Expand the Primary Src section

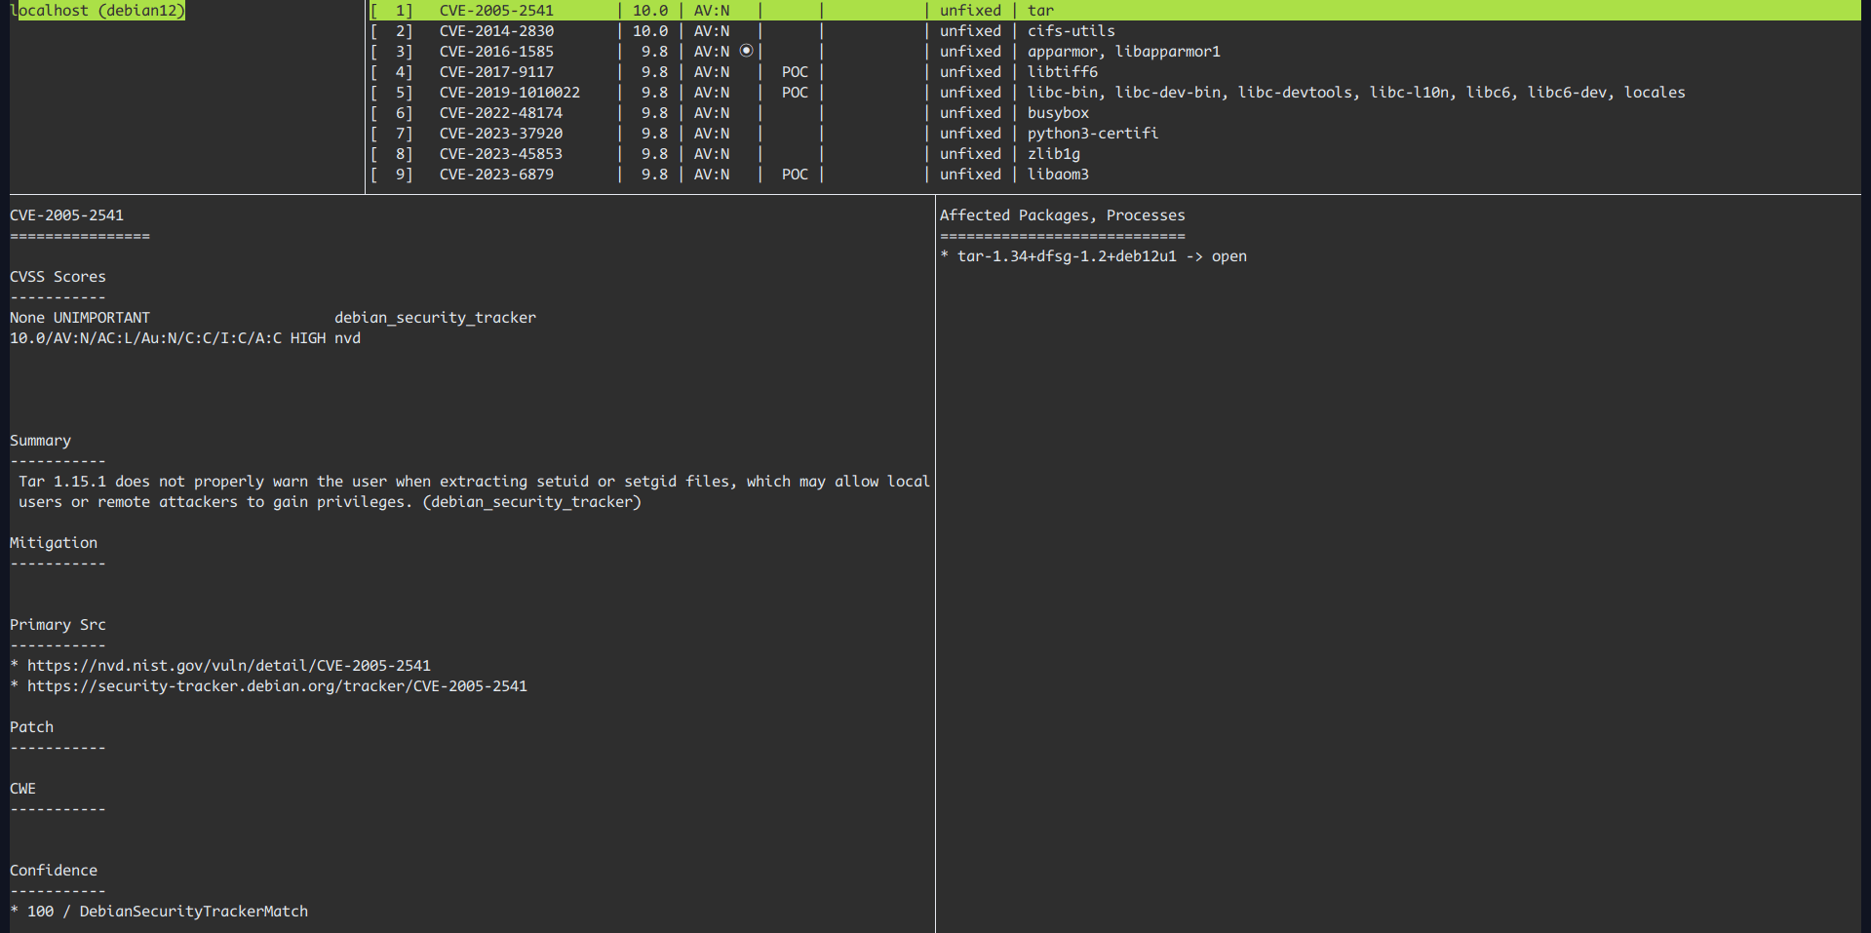[58, 624]
